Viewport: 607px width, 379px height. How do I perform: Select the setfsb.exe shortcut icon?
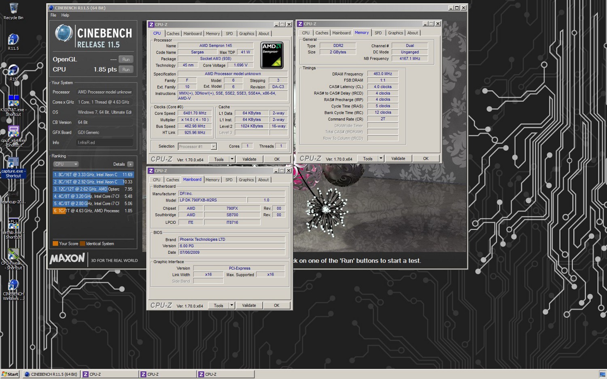[13, 229]
